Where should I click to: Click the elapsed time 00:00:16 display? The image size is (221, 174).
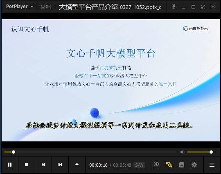(x=98, y=165)
